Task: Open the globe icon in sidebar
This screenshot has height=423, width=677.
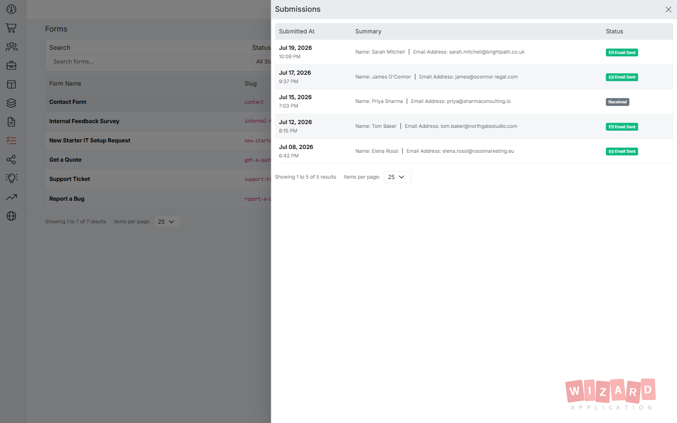Action: point(11,216)
